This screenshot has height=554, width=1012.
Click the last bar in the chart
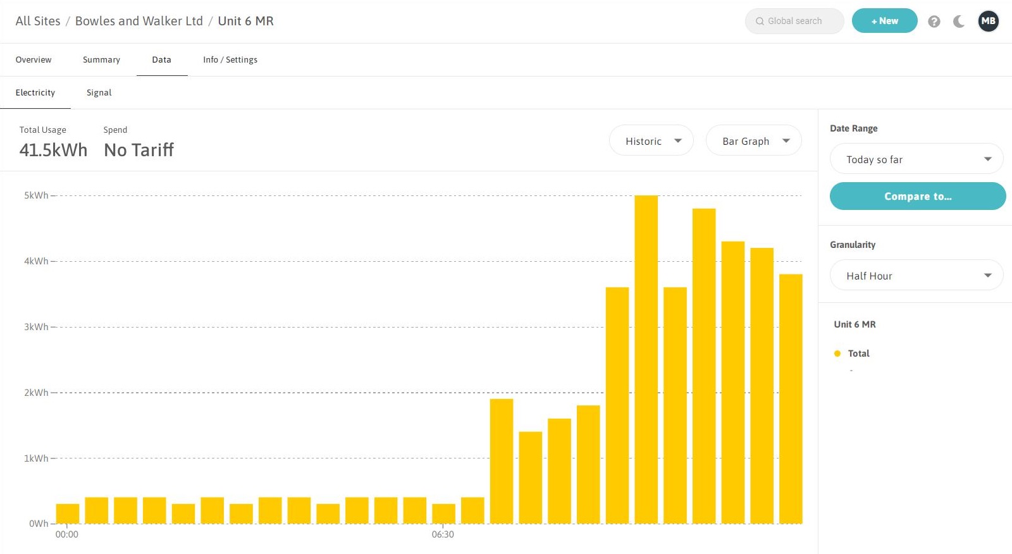pos(791,398)
